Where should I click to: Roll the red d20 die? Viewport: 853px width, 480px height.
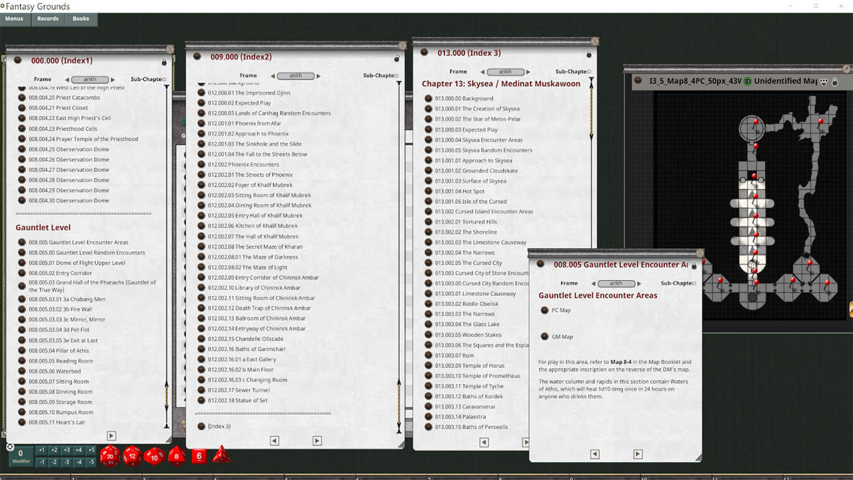109,457
